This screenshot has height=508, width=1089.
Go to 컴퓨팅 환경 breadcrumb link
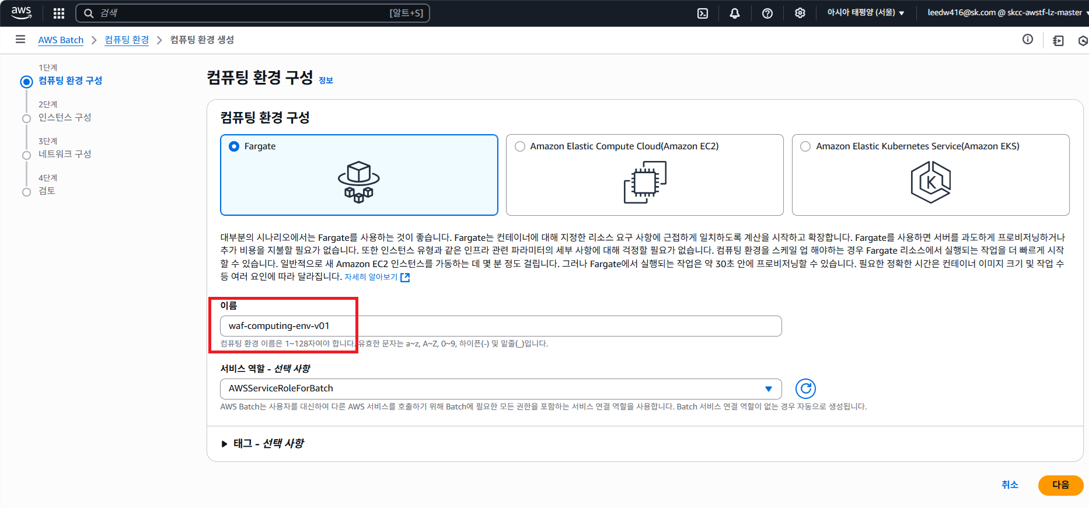coord(127,40)
